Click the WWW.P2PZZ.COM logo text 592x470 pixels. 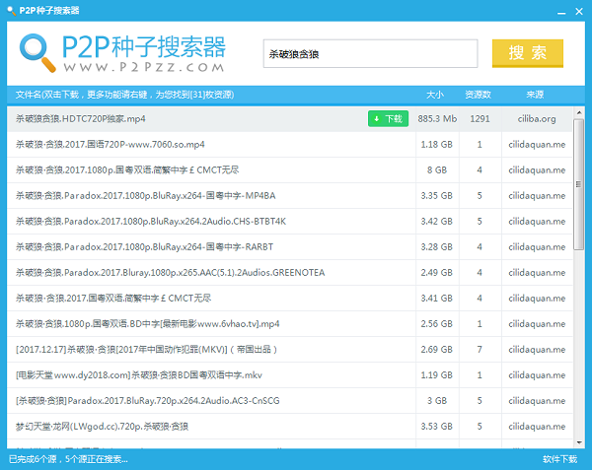(144, 67)
